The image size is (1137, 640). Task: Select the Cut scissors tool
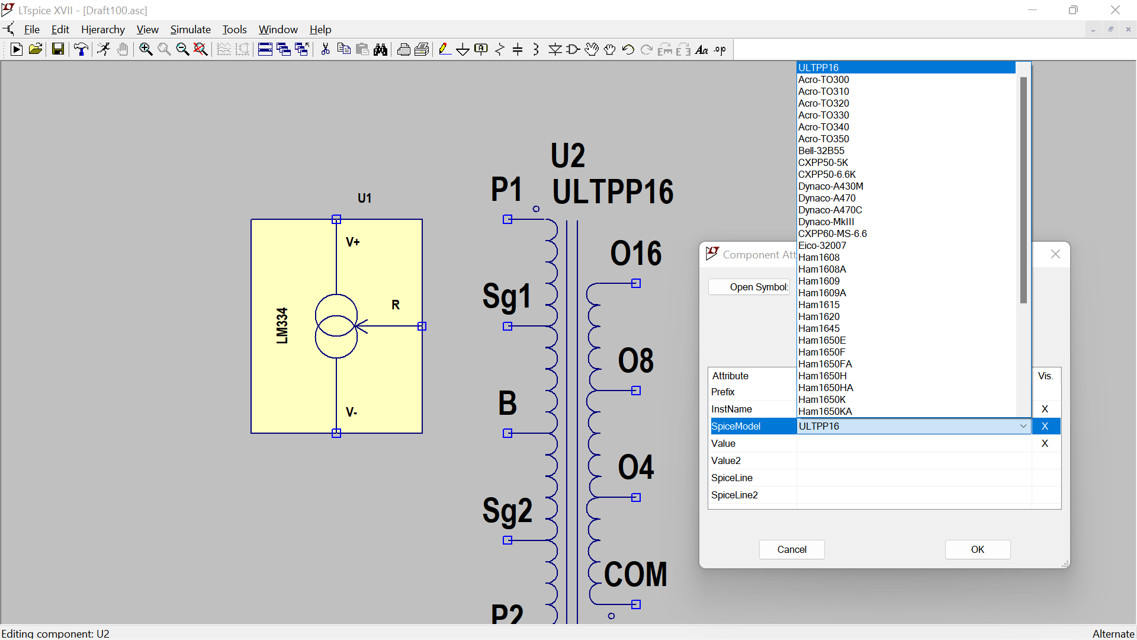[x=325, y=50]
